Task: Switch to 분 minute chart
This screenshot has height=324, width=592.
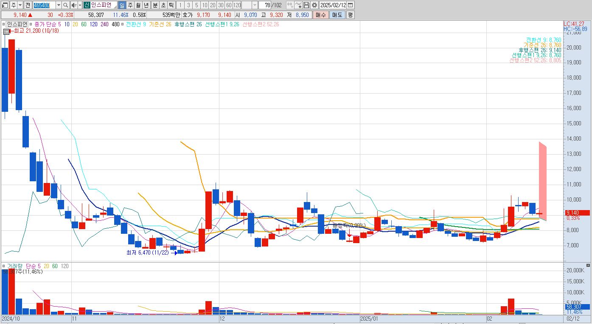Action: pos(155,5)
